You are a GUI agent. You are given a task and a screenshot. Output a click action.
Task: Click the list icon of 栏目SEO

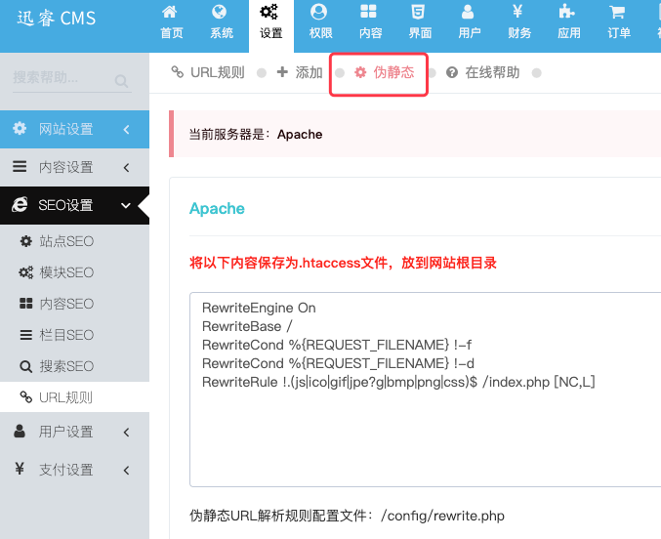(x=25, y=335)
